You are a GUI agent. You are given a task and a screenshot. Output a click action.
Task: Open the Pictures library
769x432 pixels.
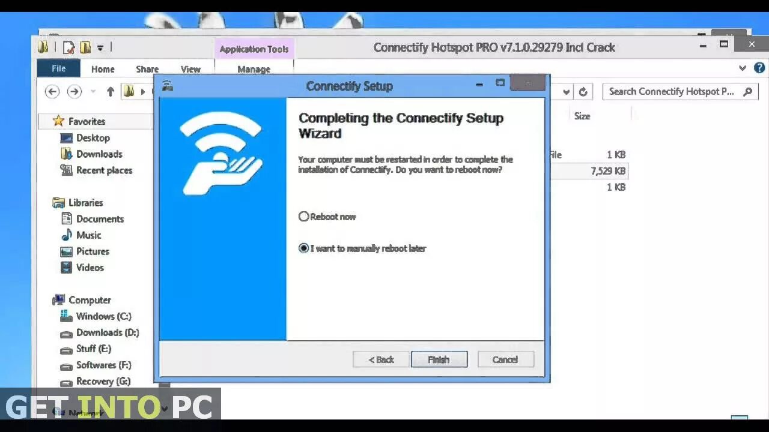coord(93,251)
